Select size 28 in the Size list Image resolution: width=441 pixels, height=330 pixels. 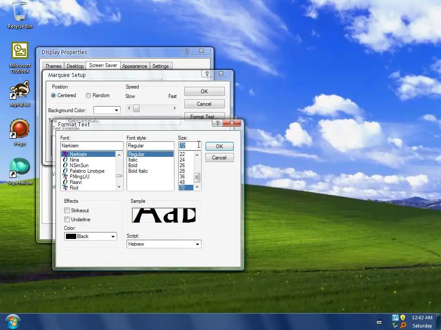(x=186, y=171)
